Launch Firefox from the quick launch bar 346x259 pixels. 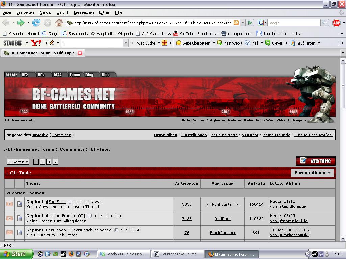pyautogui.click(x=71, y=254)
